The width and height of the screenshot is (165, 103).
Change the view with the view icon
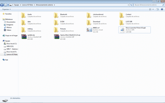pos(150,9)
